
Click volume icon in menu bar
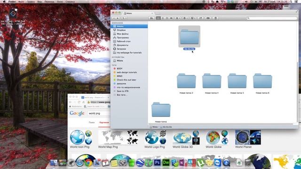tap(246, 1)
